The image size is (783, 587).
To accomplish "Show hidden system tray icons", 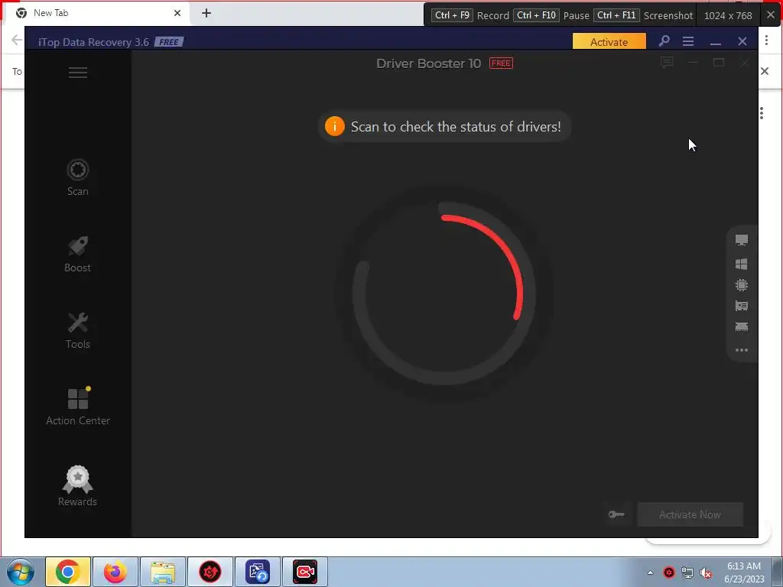I will pyautogui.click(x=650, y=572).
